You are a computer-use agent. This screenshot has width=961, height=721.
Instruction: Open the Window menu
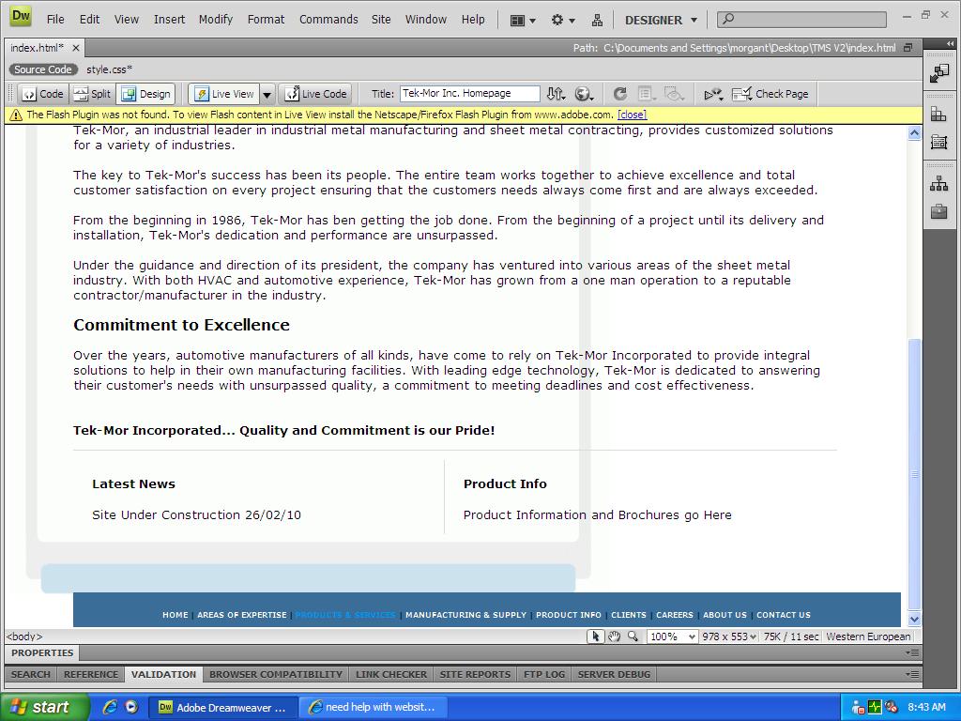[426, 20]
